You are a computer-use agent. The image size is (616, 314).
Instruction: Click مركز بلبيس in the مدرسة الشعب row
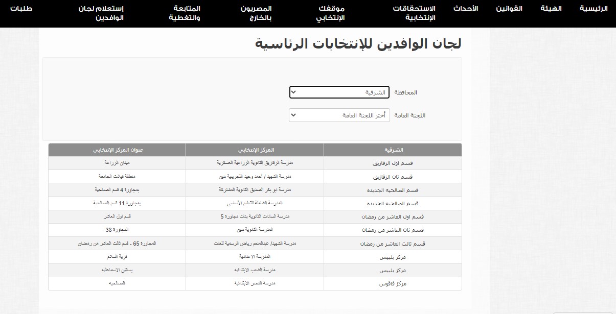(393, 270)
